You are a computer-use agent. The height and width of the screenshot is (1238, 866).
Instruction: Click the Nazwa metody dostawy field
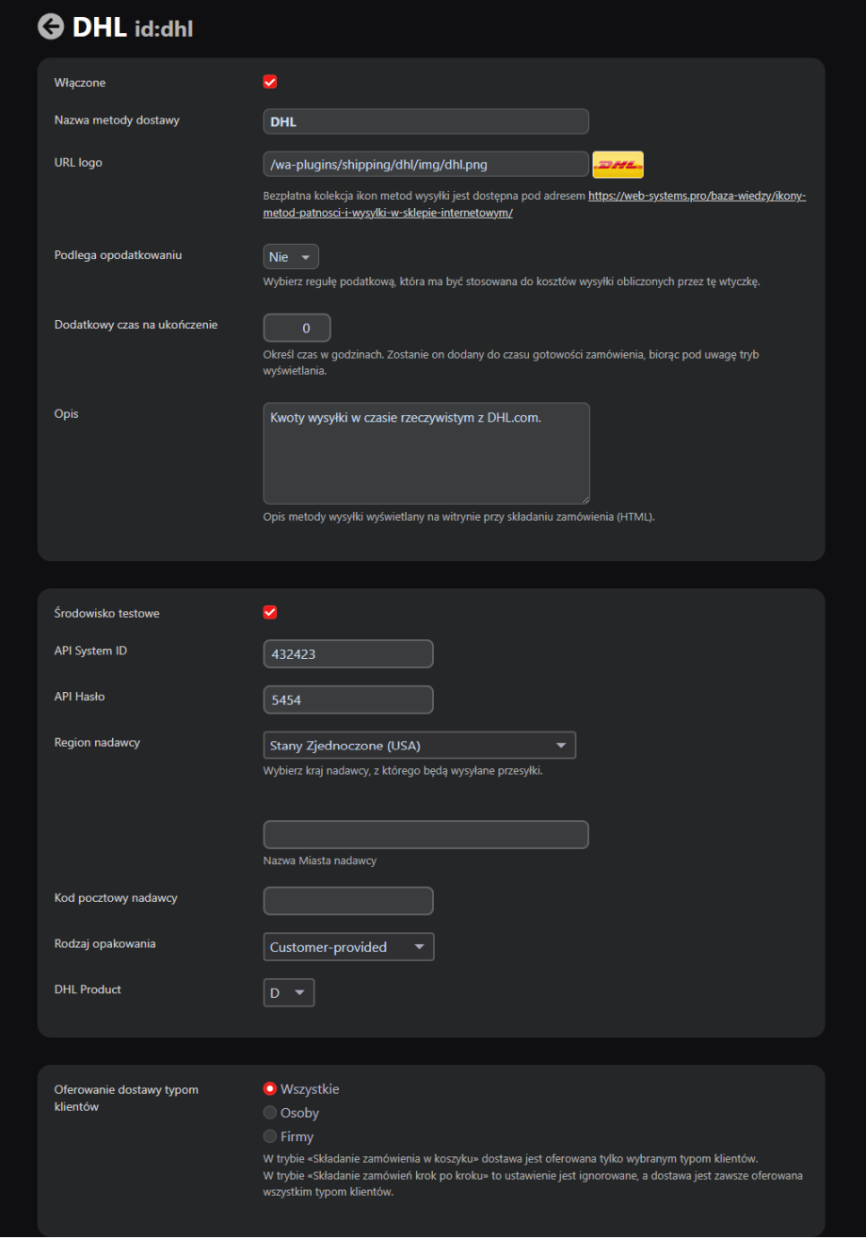pos(425,121)
